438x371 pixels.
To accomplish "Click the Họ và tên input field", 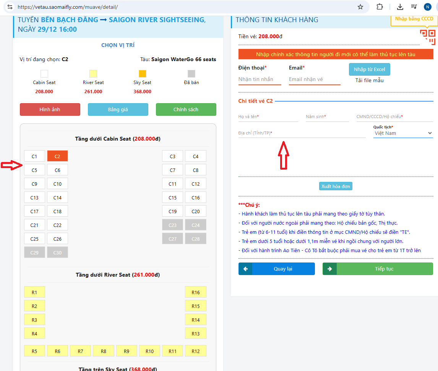I will pos(268,117).
